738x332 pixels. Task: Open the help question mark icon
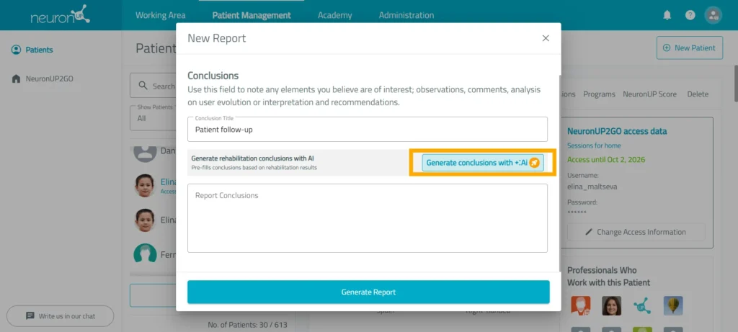(x=690, y=15)
